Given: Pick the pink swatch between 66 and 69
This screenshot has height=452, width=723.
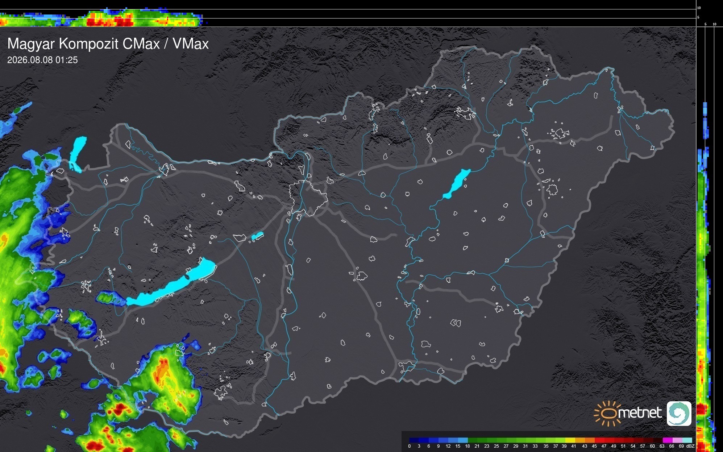Looking at the screenshot, I should [x=677, y=440].
